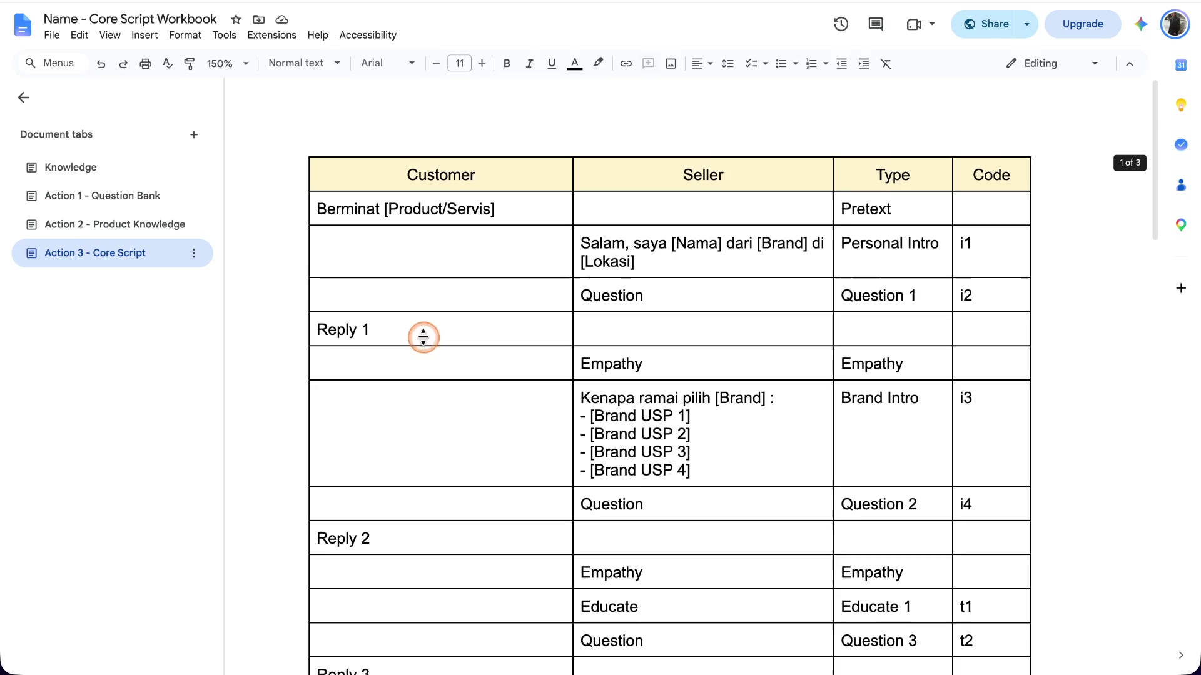
Task: Open the Line and paragraph spacing icon
Action: (727, 63)
